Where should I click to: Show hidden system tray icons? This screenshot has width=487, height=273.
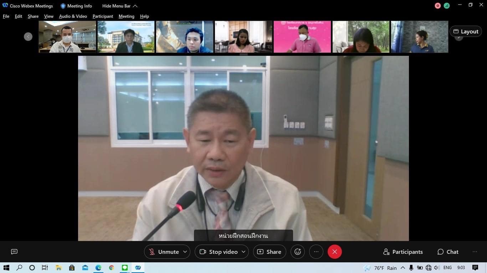(403, 268)
